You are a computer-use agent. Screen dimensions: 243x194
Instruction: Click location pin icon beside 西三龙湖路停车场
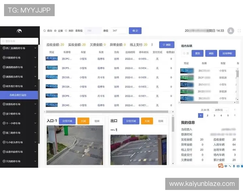4,48
